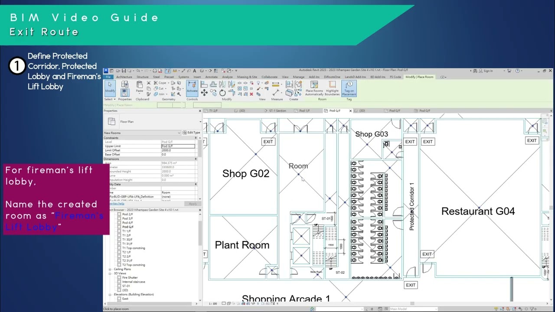The image size is (555, 312).
Task: Click the Join geometry tool
Action: click(x=160, y=94)
